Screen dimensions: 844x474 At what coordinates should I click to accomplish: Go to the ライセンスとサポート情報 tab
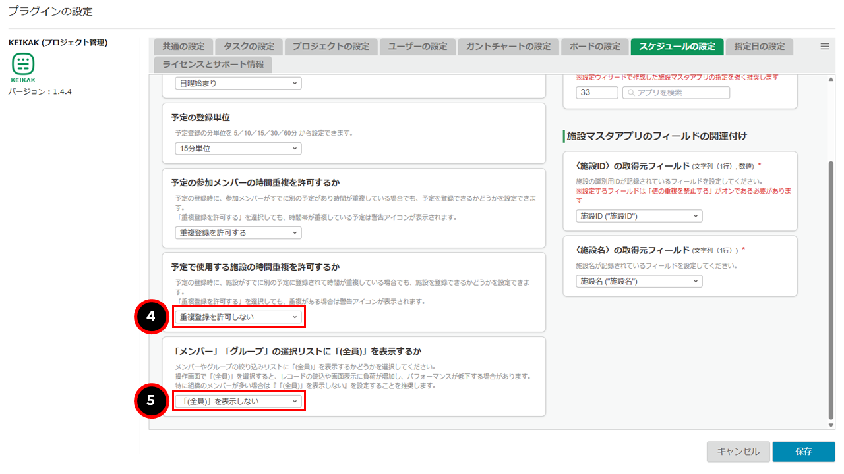coord(212,65)
